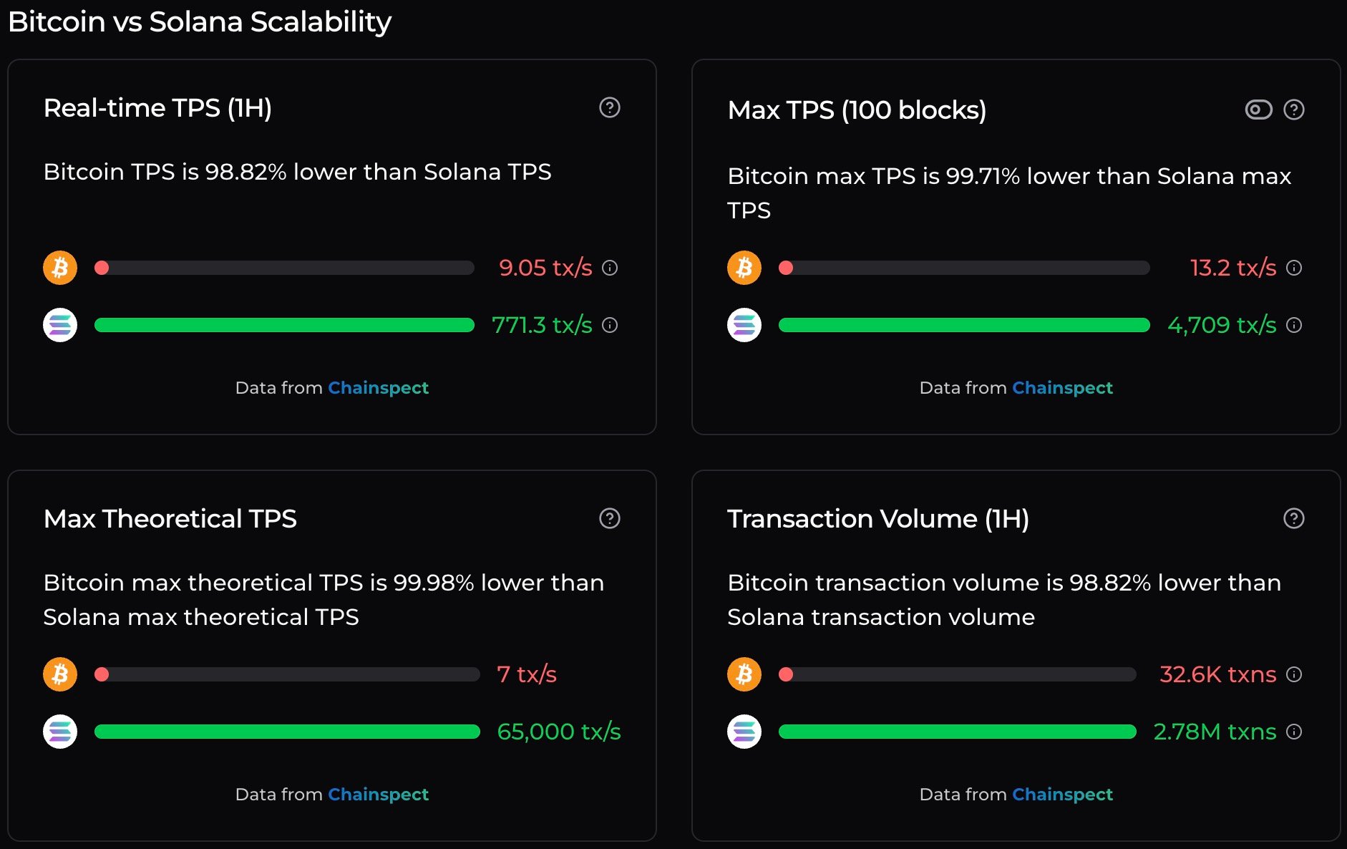This screenshot has height=849, width=1347.
Task: Click Solana green bar in Real-time TPS
Action: coord(284,325)
